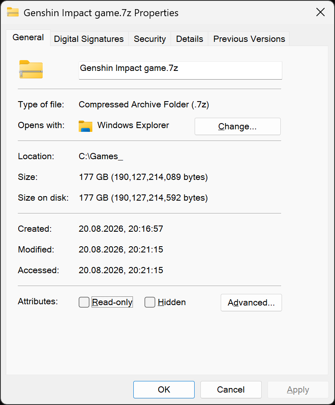The width and height of the screenshot is (335, 405).
Task: Click the Accessed date value
Action: pos(121,270)
